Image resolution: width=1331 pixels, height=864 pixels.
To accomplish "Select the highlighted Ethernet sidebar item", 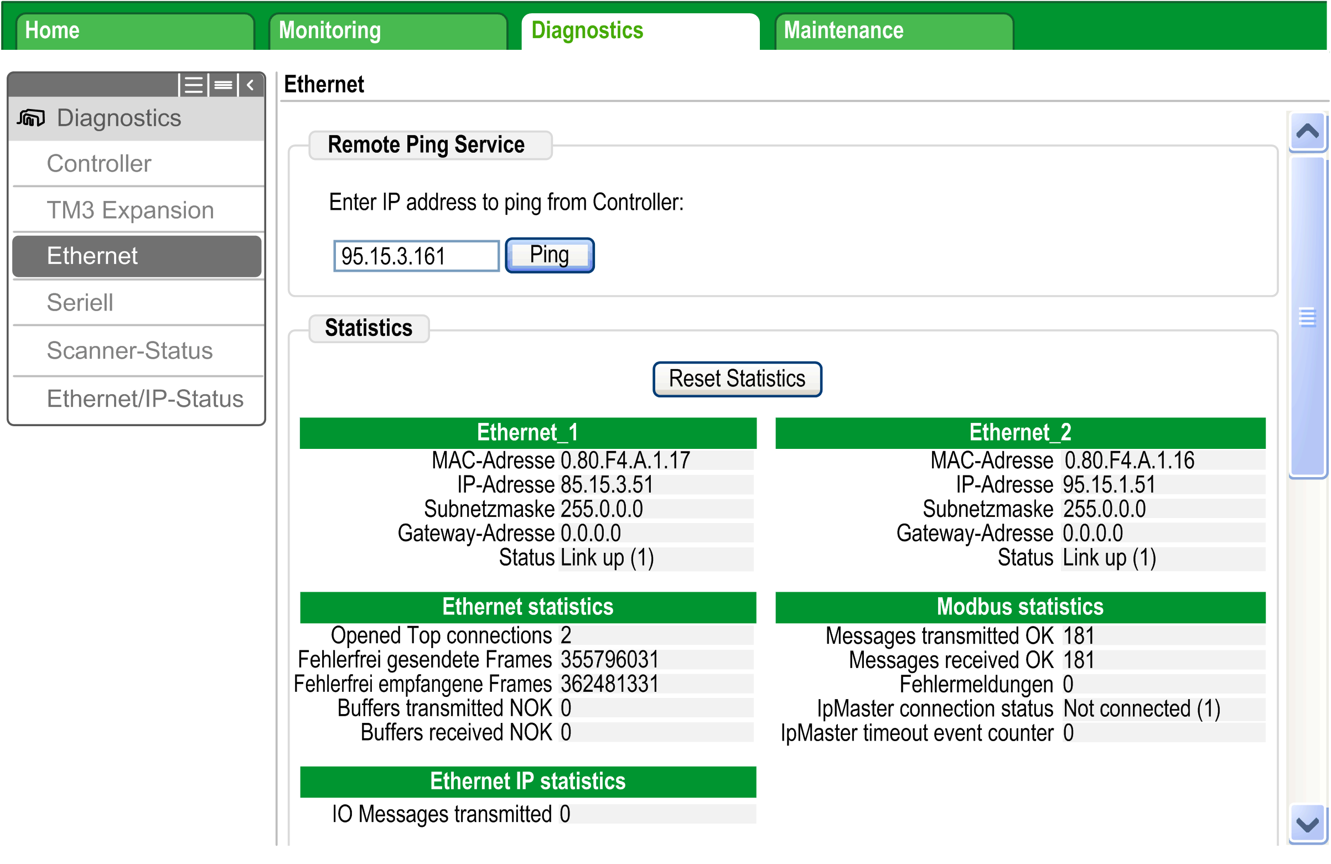I will pyautogui.click(x=137, y=256).
